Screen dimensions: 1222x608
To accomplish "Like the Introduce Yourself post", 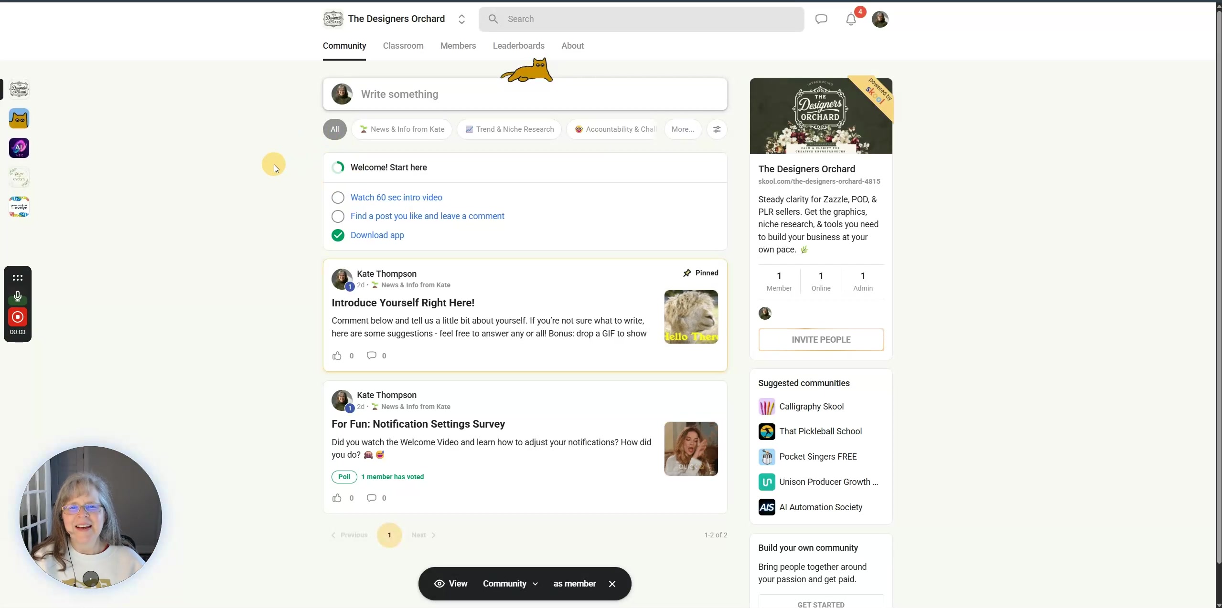I will [337, 356].
